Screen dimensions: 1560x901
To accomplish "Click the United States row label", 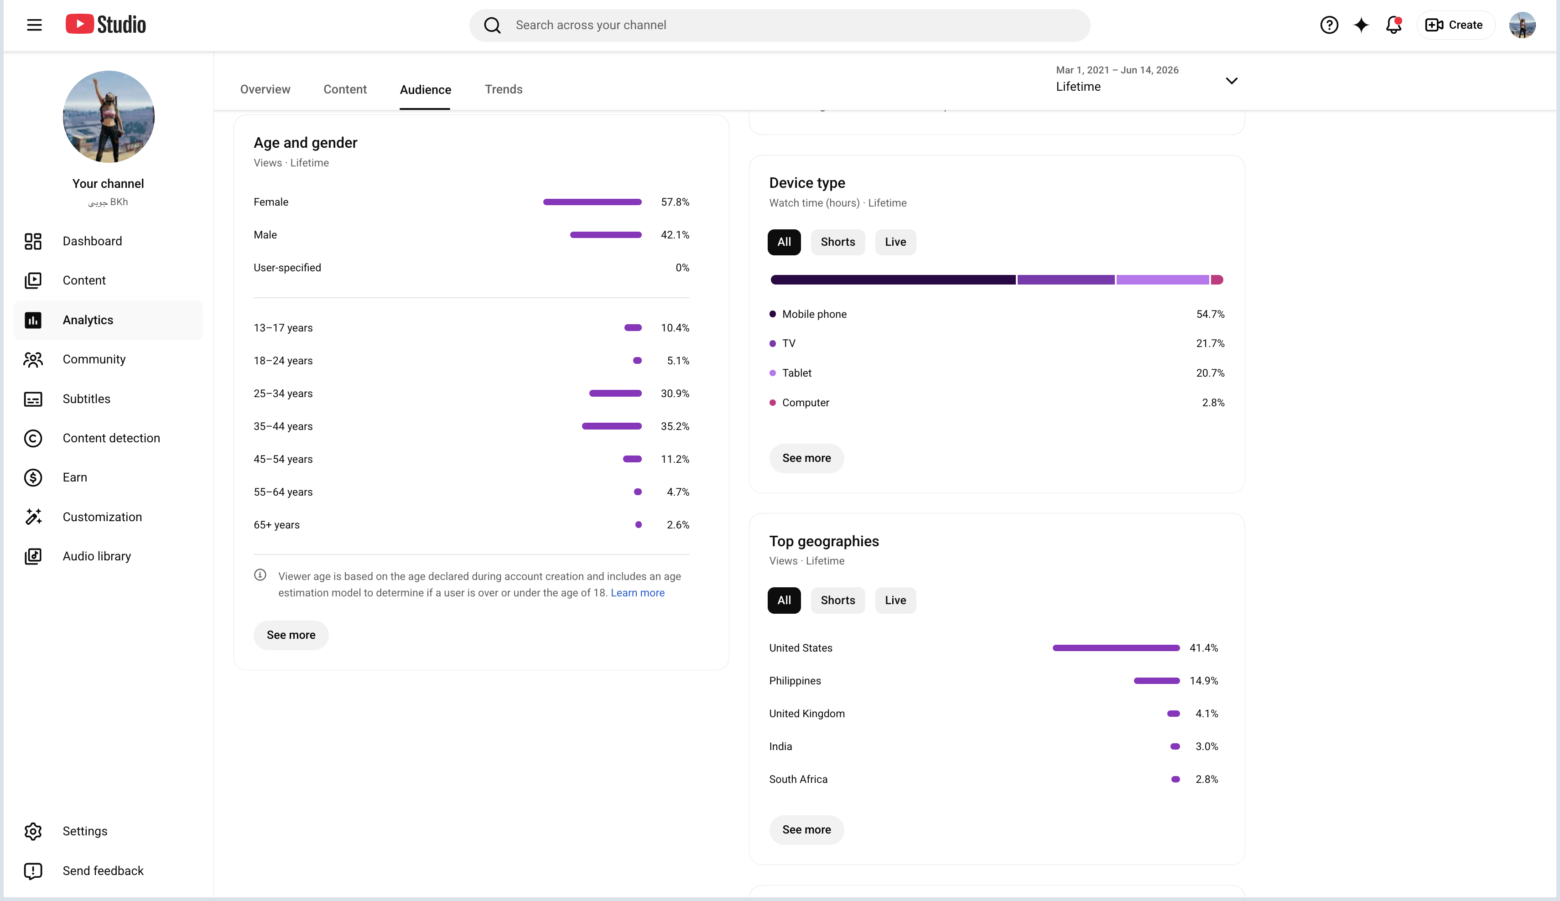I will click(801, 648).
